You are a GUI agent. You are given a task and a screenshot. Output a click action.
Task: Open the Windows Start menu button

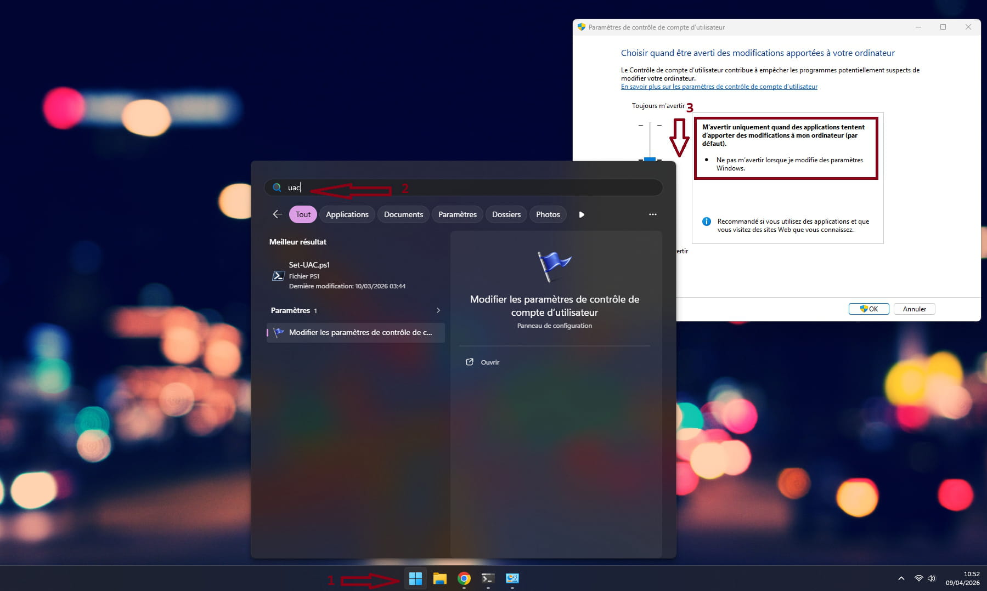click(415, 578)
